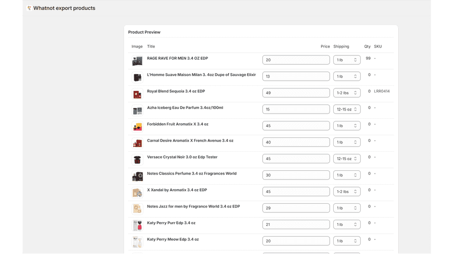Open the Notes Classics Perfume thumbnail
The width and height of the screenshot is (463, 260).
(138, 176)
